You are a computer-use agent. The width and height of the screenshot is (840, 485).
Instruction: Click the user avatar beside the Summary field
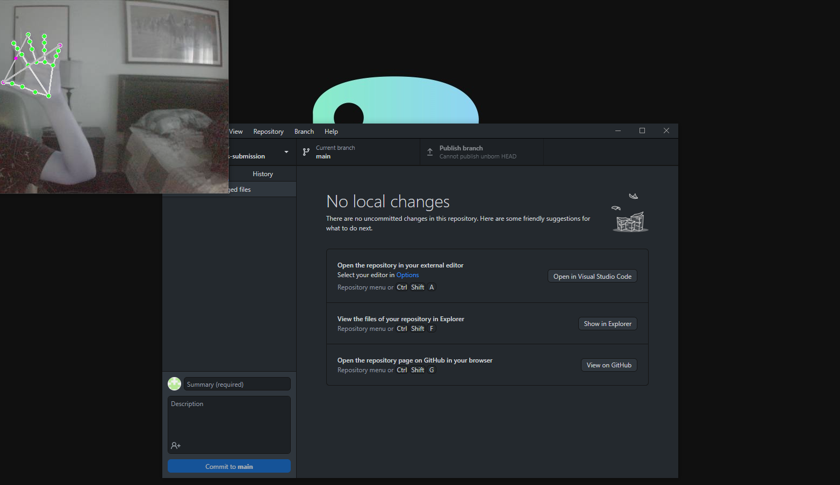174,383
